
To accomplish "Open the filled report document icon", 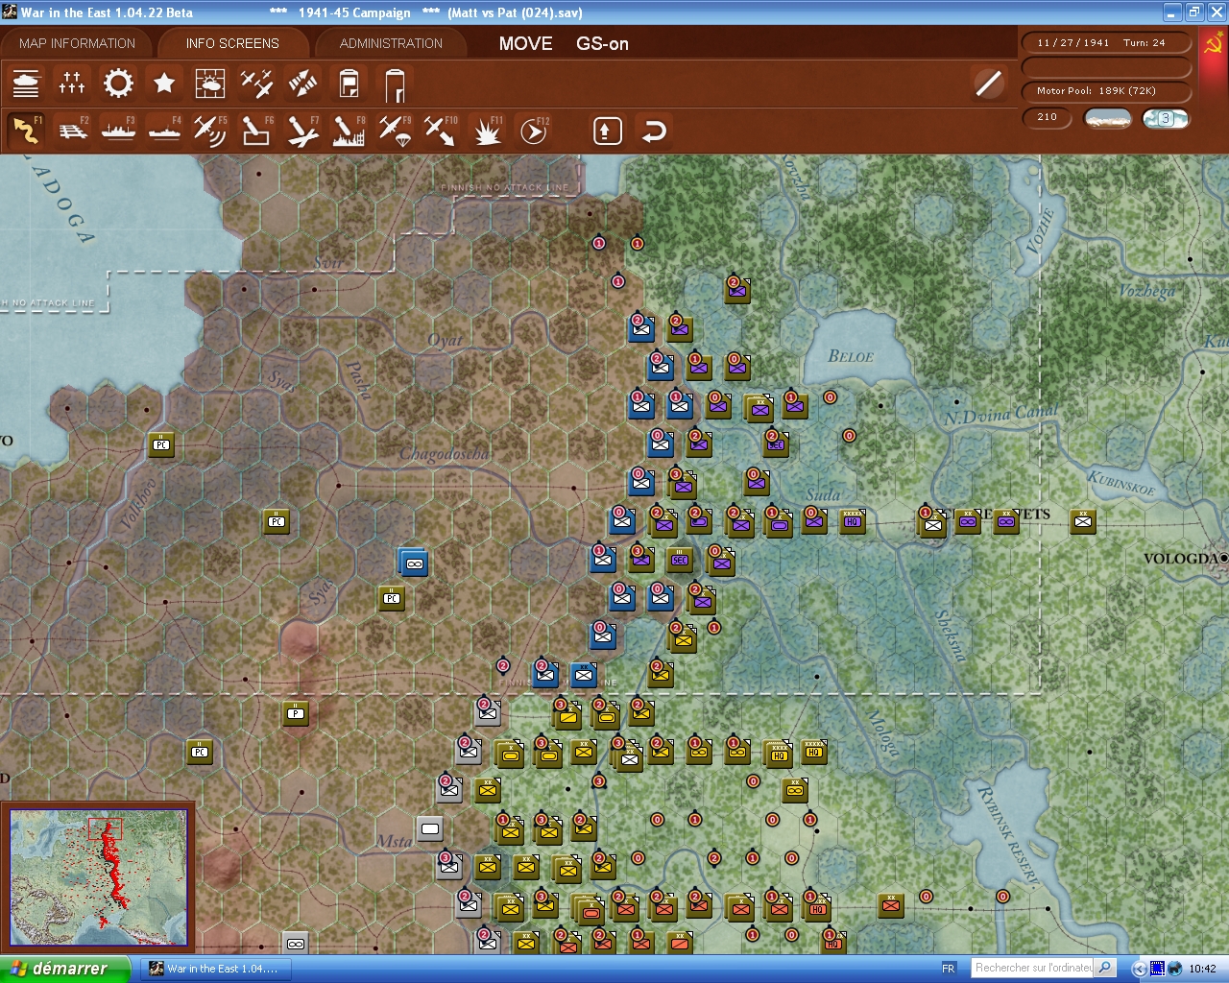I will click(349, 84).
